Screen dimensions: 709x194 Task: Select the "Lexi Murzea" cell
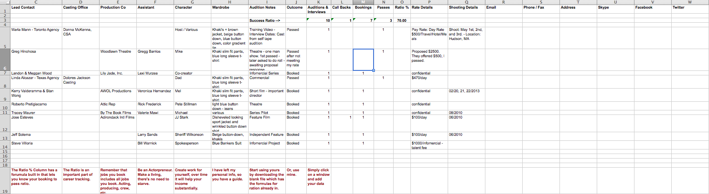155,73
